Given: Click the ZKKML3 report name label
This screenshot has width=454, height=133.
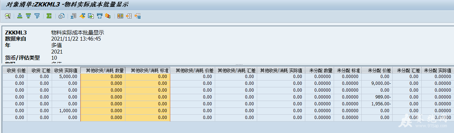Looking at the screenshot, I should pos(16,33).
